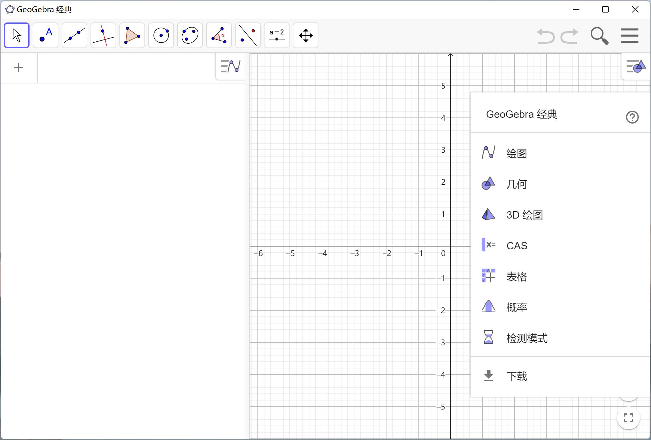Image resolution: width=651 pixels, height=440 pixels.
Task: Open the CAS perspective
Action: (x=517, y=246)
